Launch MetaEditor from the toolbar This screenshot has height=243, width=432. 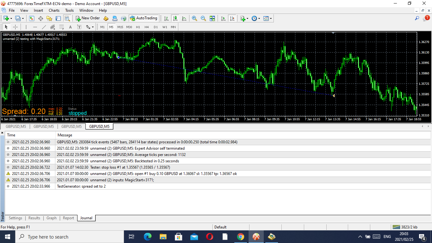(x=106, y=18)
